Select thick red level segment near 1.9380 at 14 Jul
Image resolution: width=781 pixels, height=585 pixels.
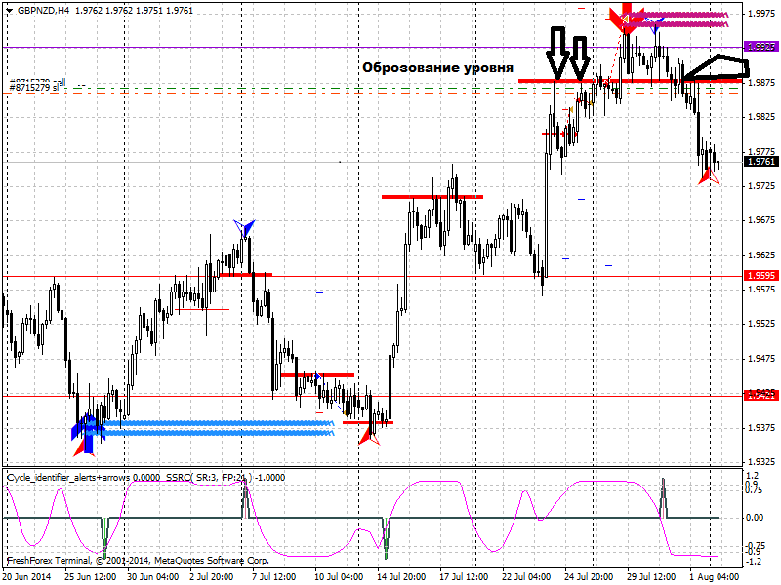click(x=368, y=423)
